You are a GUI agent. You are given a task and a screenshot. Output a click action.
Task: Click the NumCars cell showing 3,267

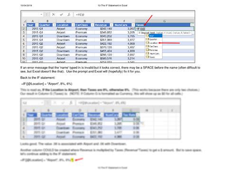click(x=124, y=29)
